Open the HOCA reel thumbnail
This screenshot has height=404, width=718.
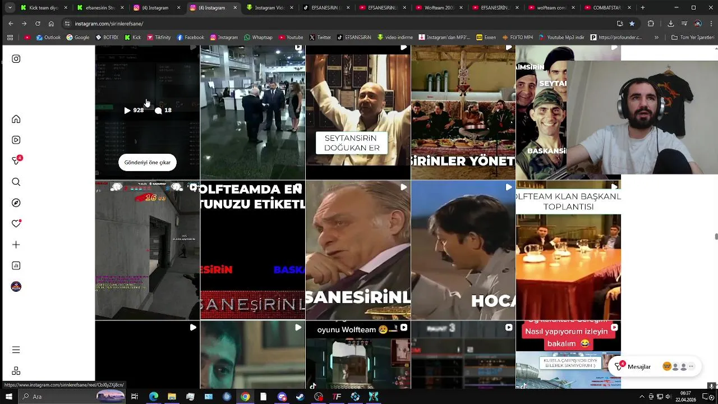(x=463, y=250)
